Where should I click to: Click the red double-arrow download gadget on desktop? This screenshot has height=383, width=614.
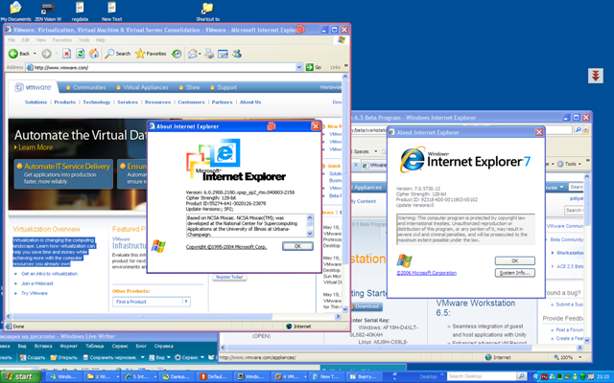click(x=595, y=76)
